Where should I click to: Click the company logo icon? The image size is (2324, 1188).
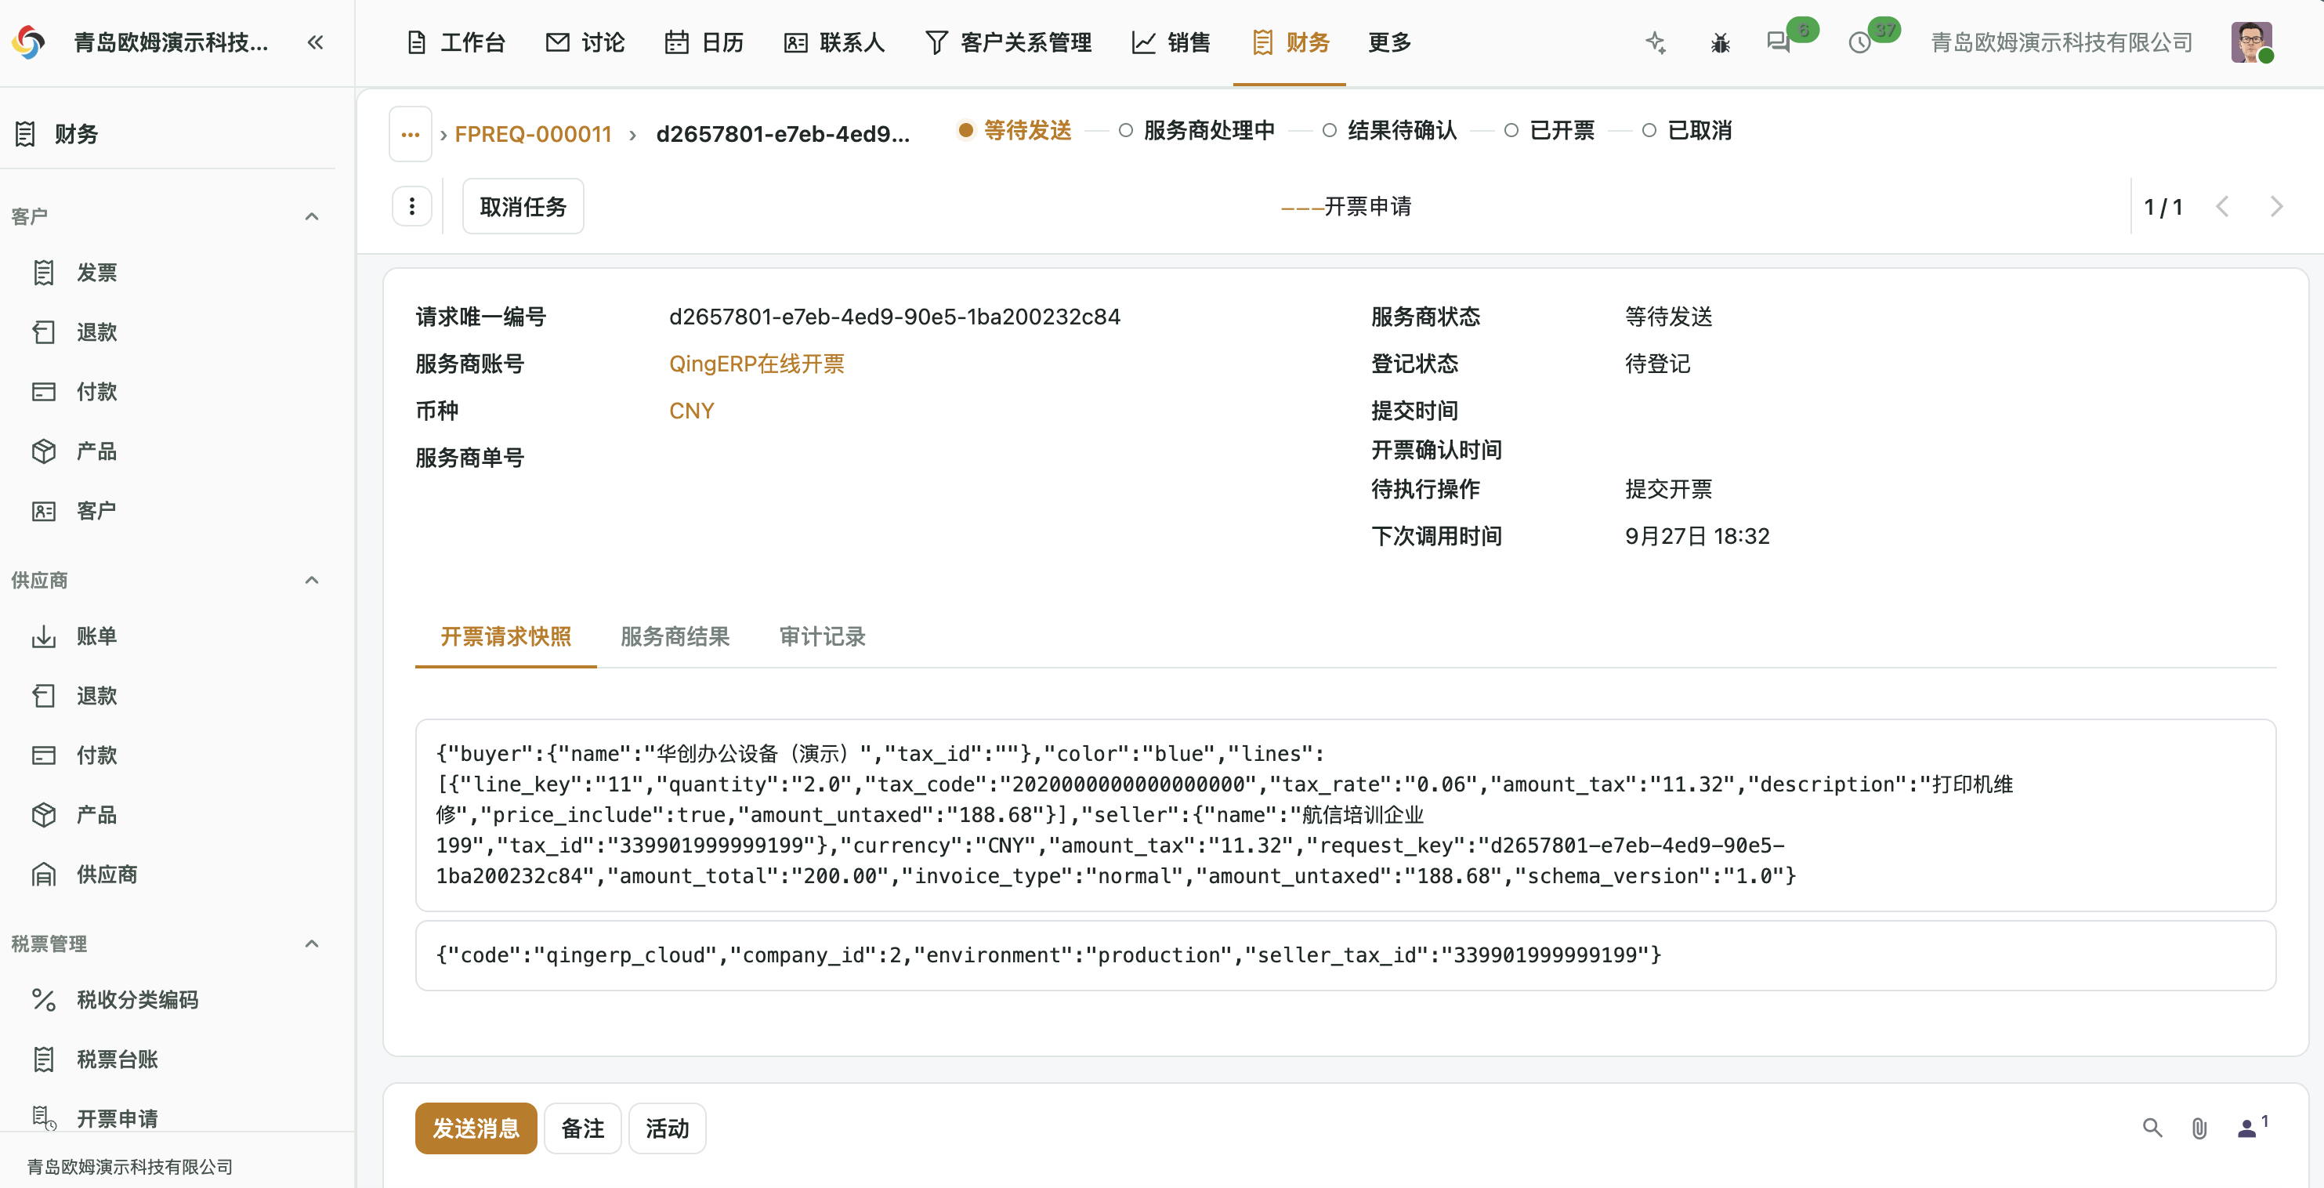28,42
